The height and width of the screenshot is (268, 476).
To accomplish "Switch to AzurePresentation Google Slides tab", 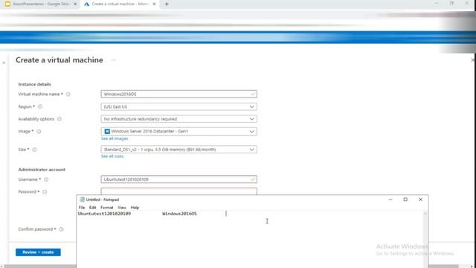I will point(41,4).
